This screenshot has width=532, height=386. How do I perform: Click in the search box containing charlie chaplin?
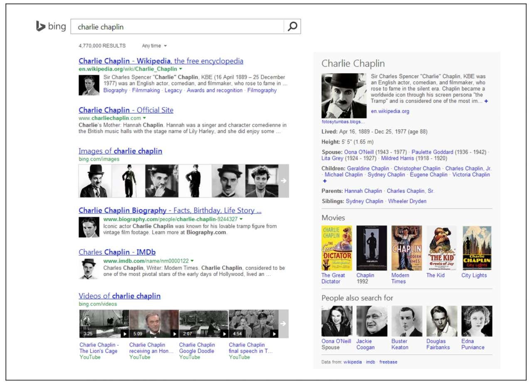pyautogui.click(x=177, y=27)
